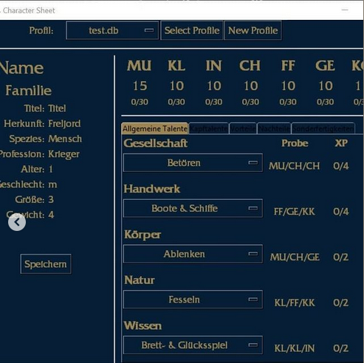This screenshot has width=364, height=363.
Task: Click the Brett- & Glücksspiel XP 0/2
Action: click(341, 348)
